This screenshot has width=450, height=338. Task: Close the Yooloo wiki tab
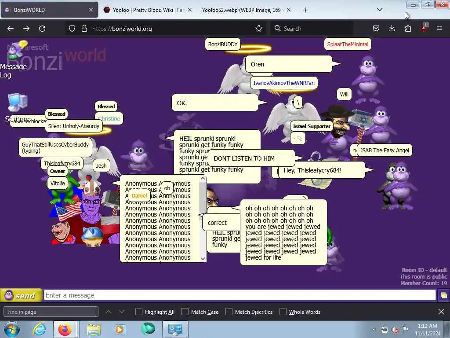190,10
